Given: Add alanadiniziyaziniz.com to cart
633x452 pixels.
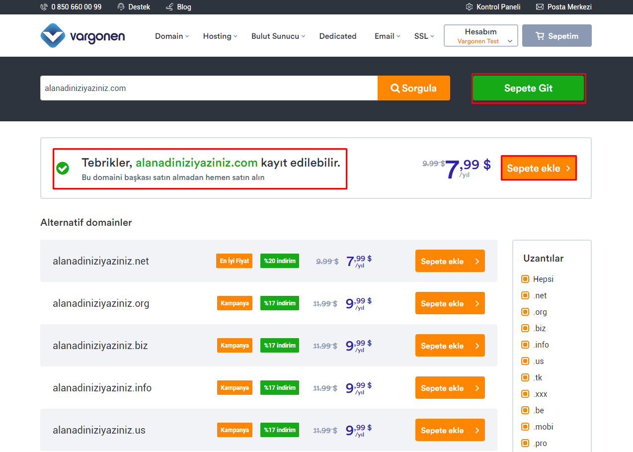Looking at the screenshot, I should coord(539,168).
